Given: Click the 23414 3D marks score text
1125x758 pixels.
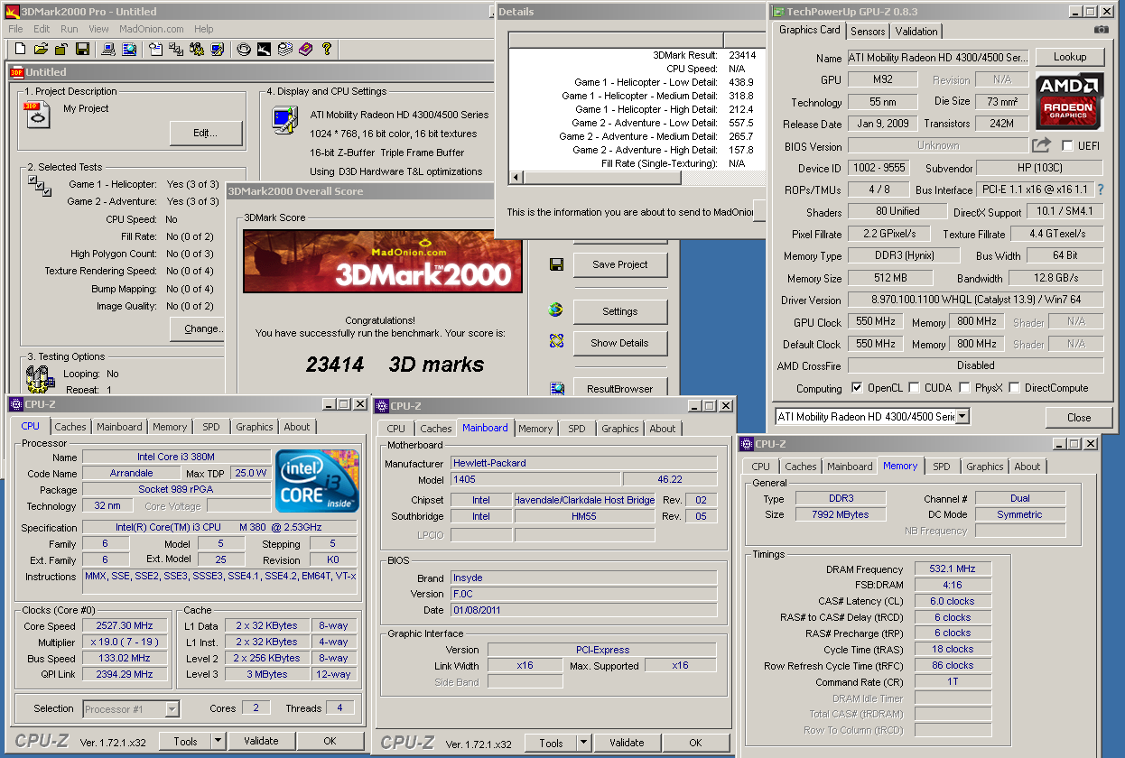Looking at the screenshot, I should (395, 365).
